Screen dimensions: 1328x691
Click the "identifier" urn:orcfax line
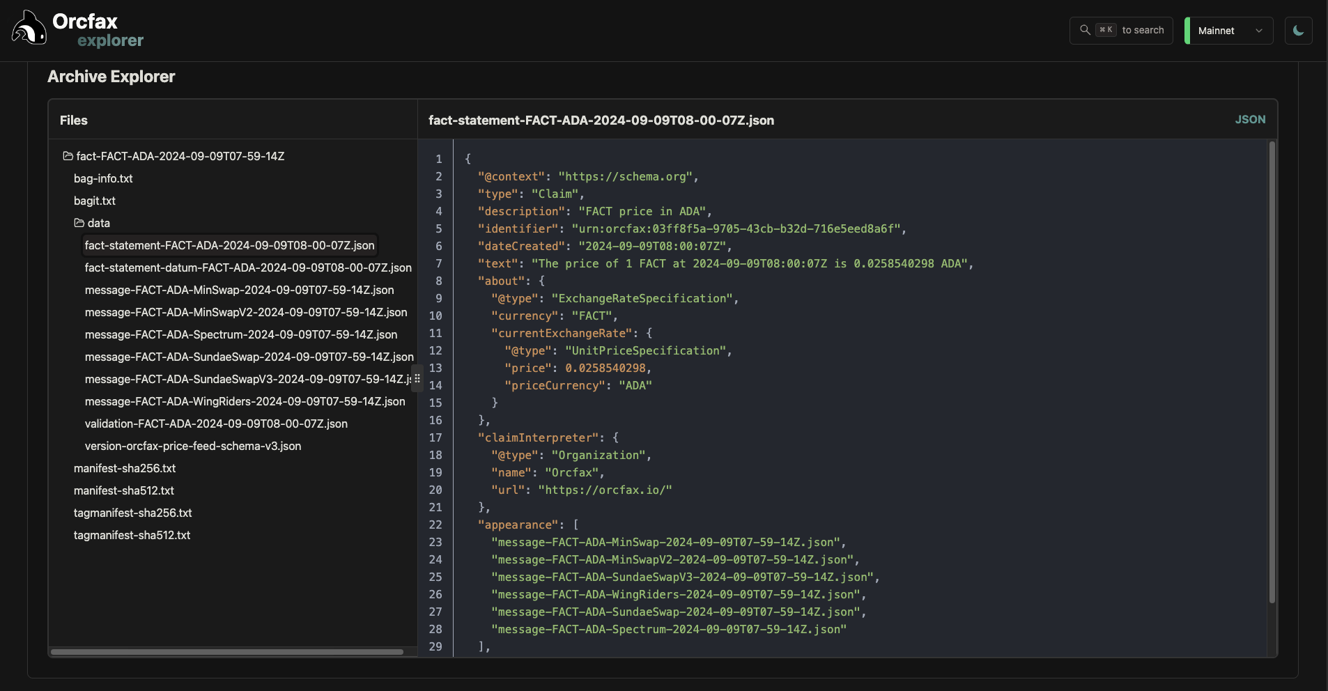click(692, 228)
